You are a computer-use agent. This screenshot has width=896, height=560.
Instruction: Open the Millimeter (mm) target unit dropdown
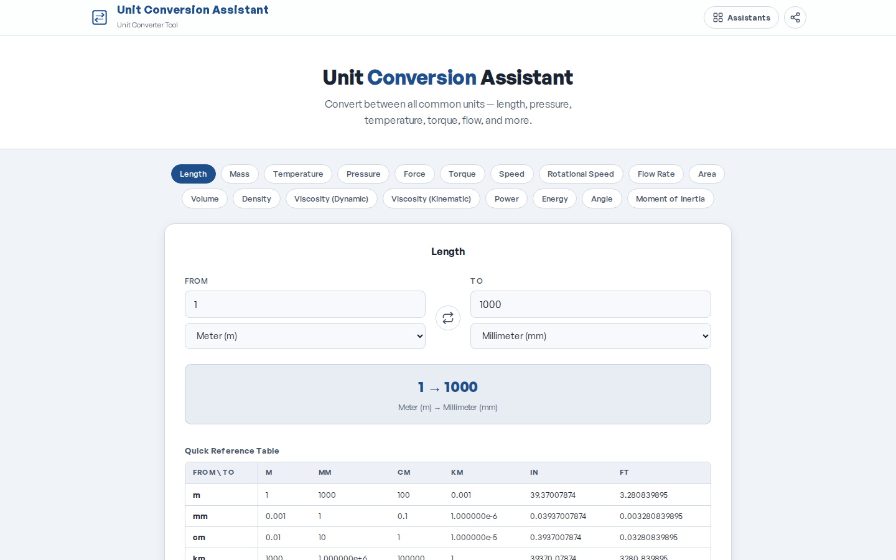click(590, 336)
